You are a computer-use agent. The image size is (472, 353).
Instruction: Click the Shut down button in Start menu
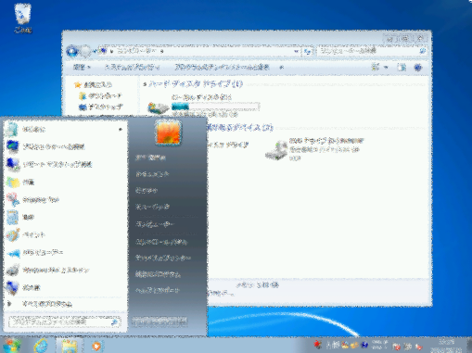(x=159, y=321)
